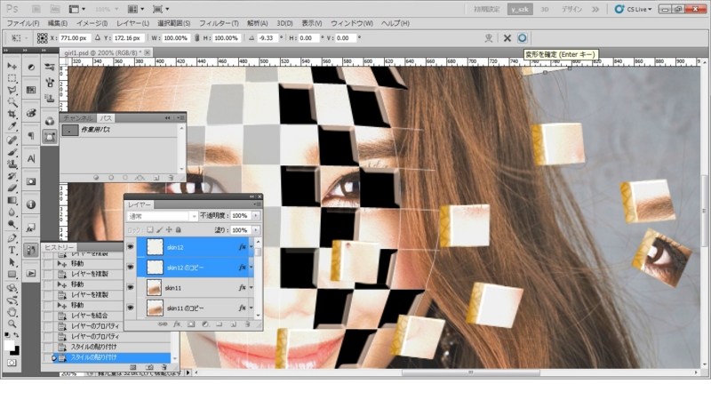This screenshot has height=400, width=711.
Task: Hide the skin11 layer
Action: (x=130, y=287)
